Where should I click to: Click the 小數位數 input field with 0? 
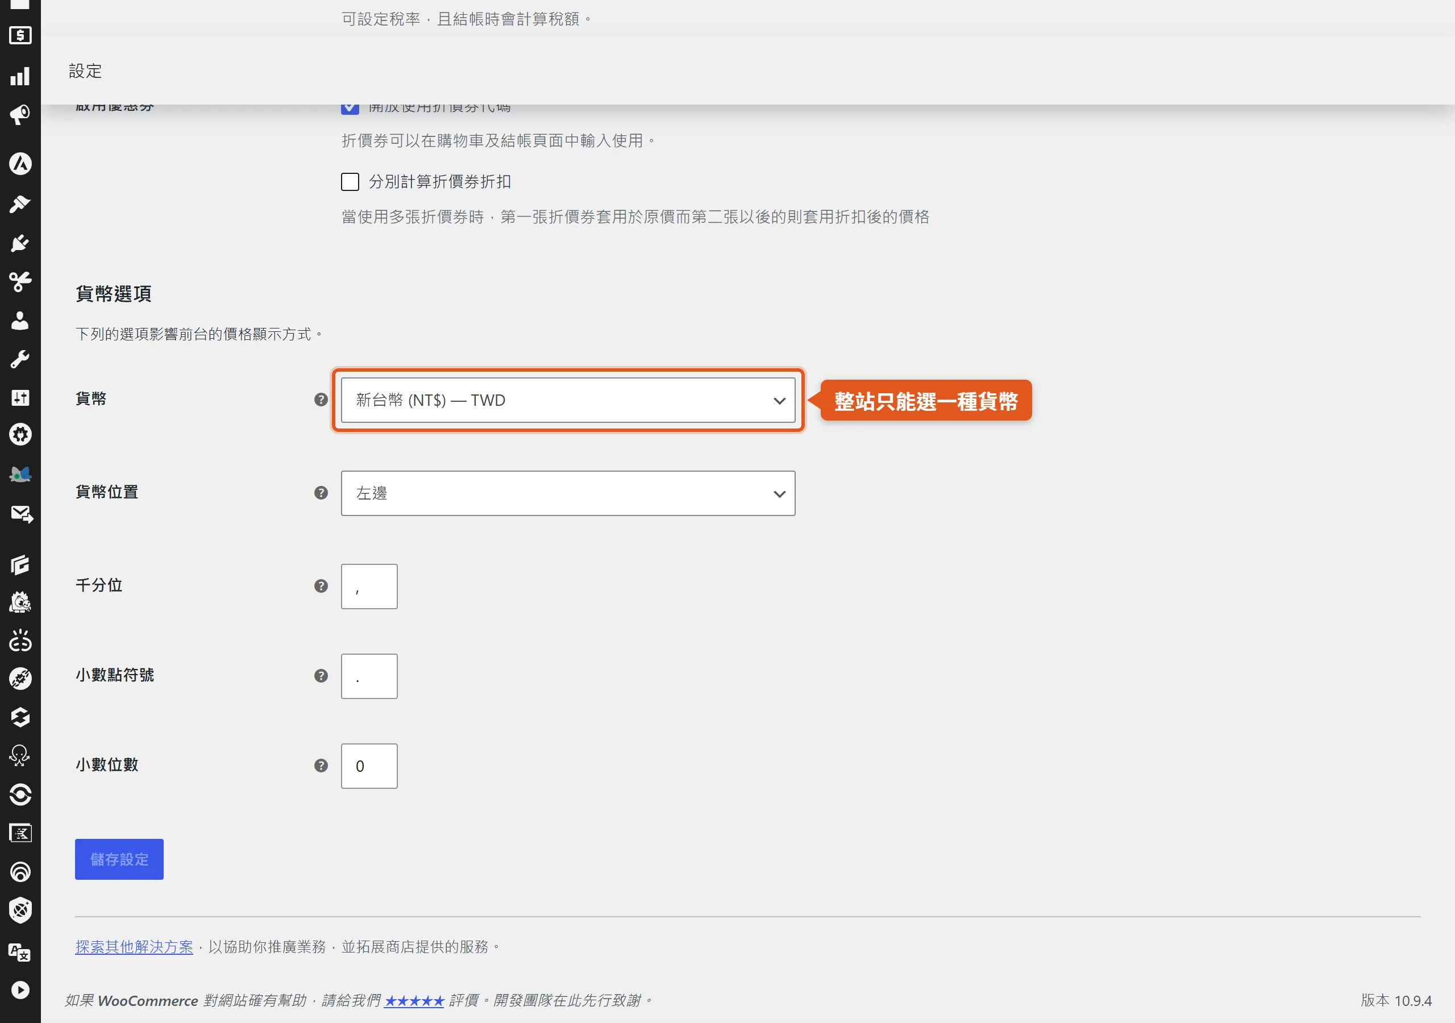point(369,767)
